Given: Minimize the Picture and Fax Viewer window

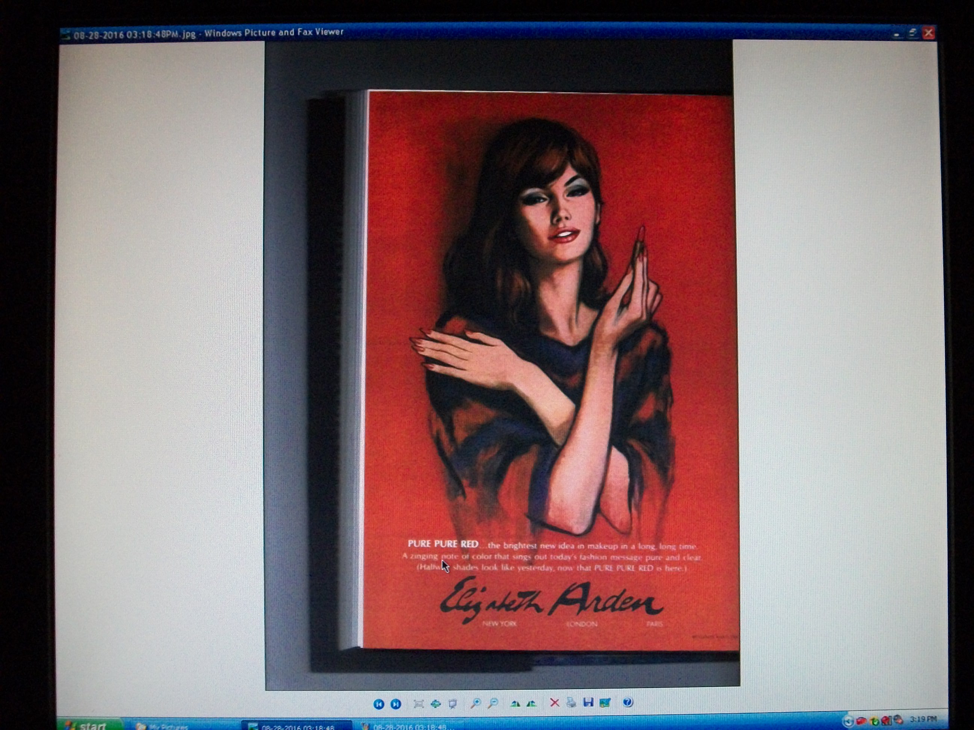Looking at the screenshot, I should (x=897, y=33).
